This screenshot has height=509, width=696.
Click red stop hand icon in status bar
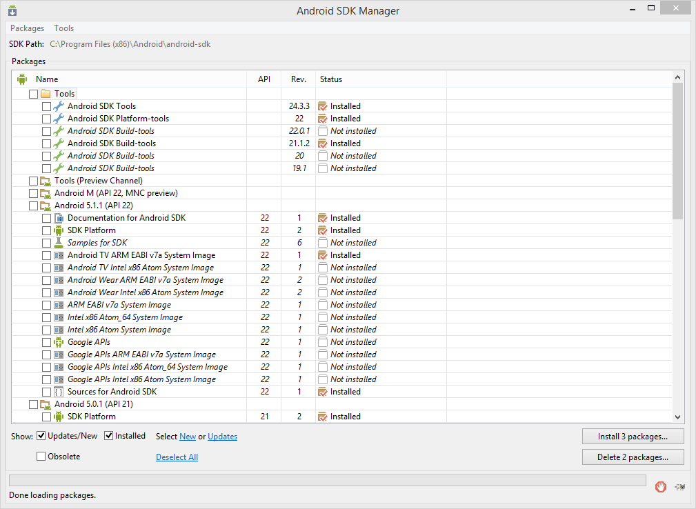click(x=661, y=487)
